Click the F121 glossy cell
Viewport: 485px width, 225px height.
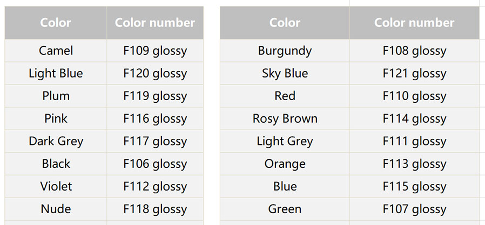click(x=414, y=73)
